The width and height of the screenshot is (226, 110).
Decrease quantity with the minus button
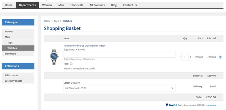coord(180,57)
